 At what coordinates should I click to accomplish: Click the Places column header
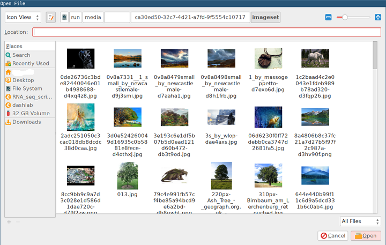click(x=30, y=46)
